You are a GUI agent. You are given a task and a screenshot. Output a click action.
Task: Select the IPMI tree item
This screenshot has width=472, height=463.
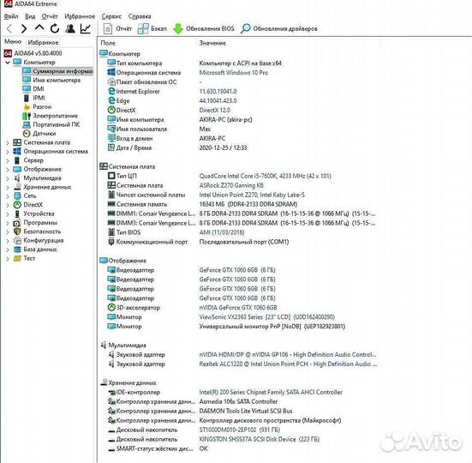(x=34, y=98)
